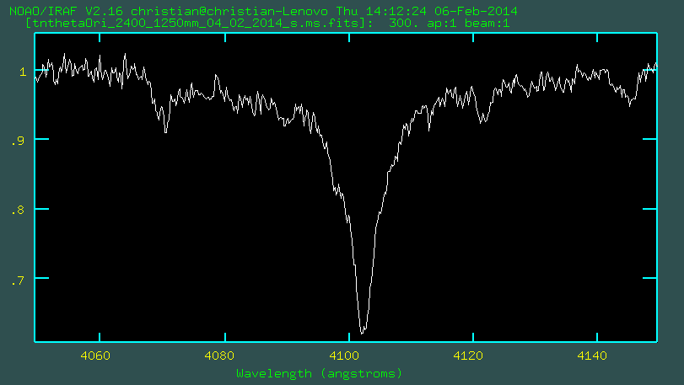Click the y-axis label .7
Viewport: 684px width, 385px height.
[x=19, y=279]
